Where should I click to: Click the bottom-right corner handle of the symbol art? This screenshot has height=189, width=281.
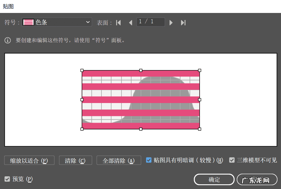click(200, 129)
